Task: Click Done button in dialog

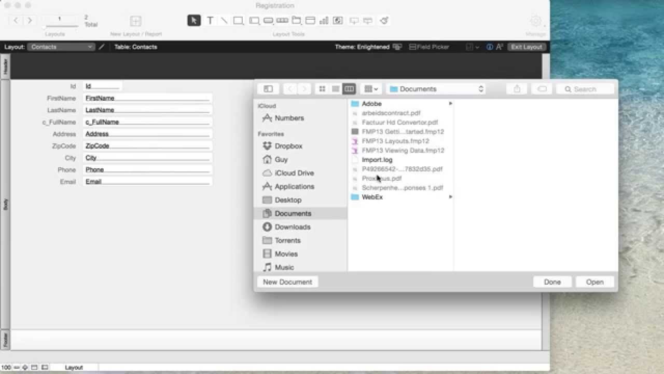Action: pos(552,282)
